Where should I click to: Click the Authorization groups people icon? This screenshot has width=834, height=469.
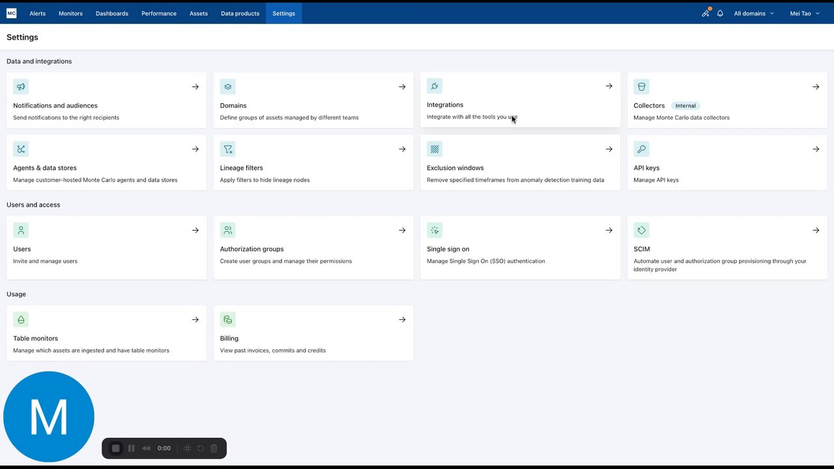[227, 230]
